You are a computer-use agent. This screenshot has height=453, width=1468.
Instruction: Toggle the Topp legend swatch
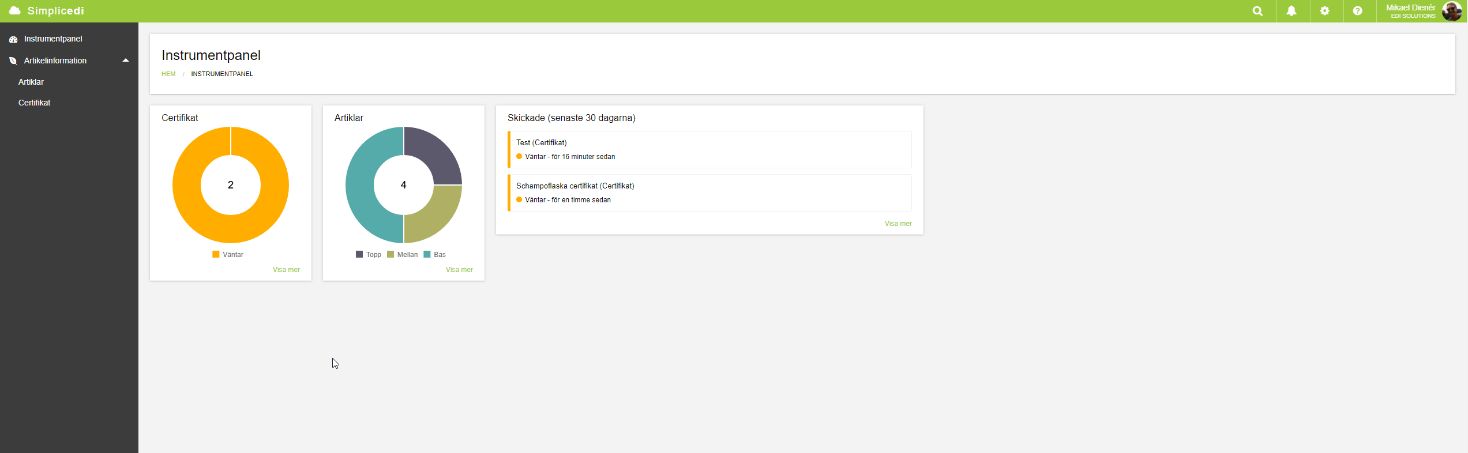[x=359, y=254]
